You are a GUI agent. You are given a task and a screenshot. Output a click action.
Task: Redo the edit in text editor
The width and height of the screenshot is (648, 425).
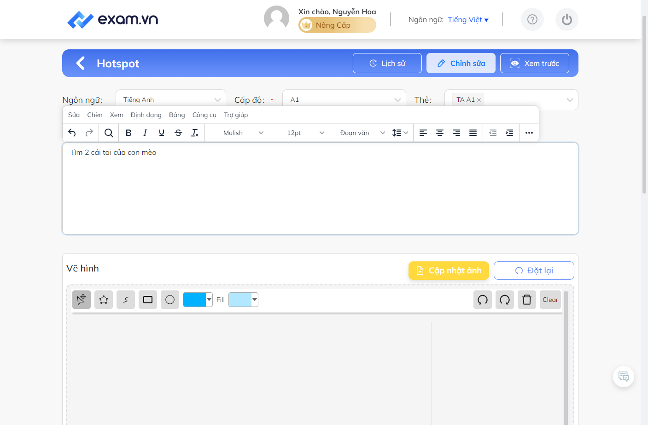click(89, 133)
